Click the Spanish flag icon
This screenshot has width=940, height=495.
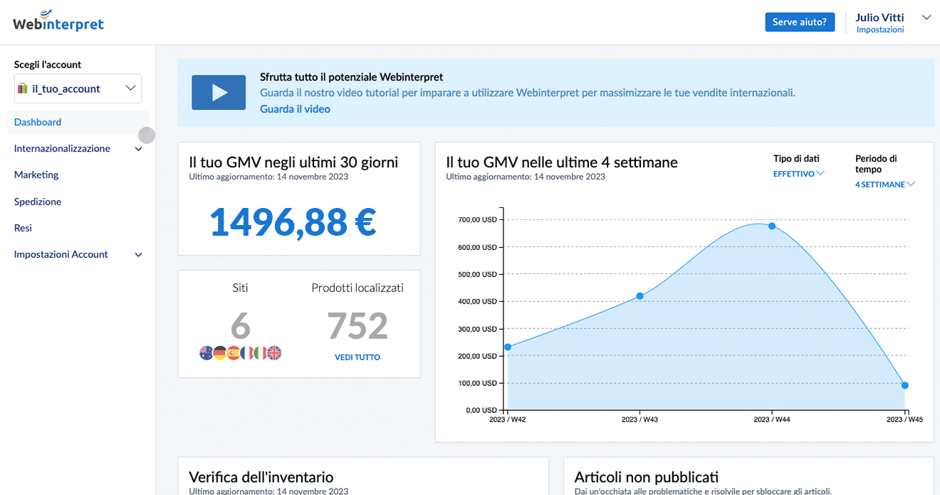233,353
